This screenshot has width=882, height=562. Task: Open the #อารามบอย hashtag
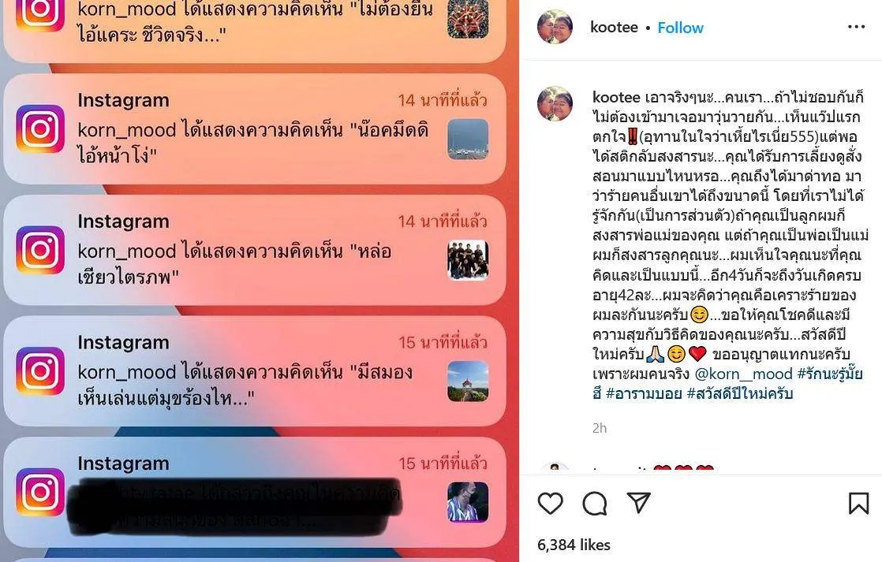(644, 393)
